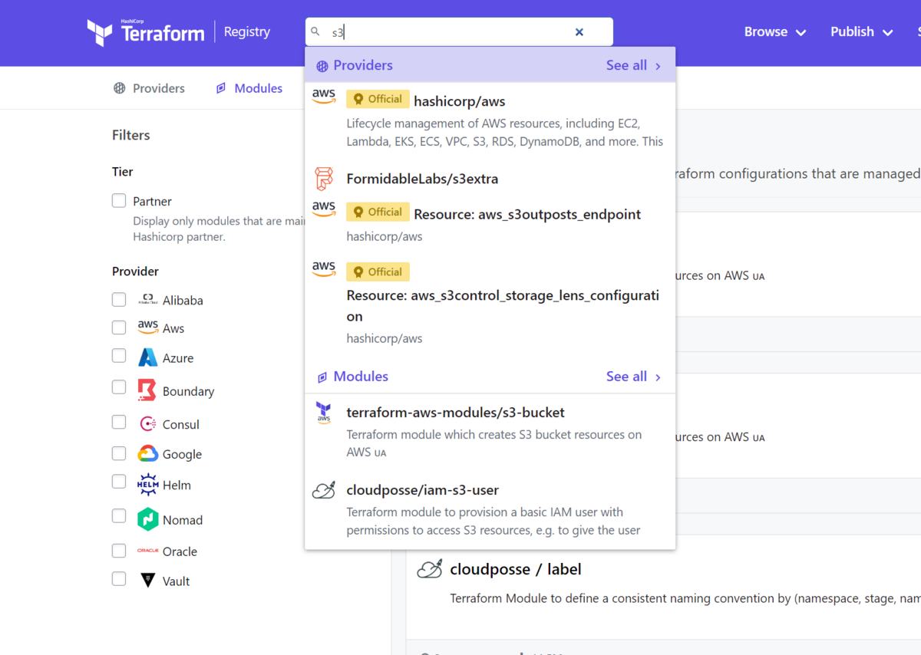This screenshot has height=655, width=921.
Task: Open the cloudposse / label module
Action: click(x=516, y=569)
